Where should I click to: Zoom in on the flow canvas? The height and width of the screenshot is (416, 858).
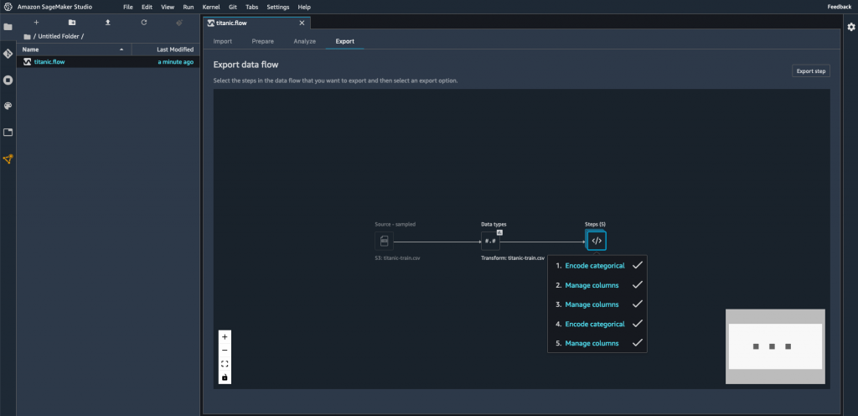pos(225,337)
